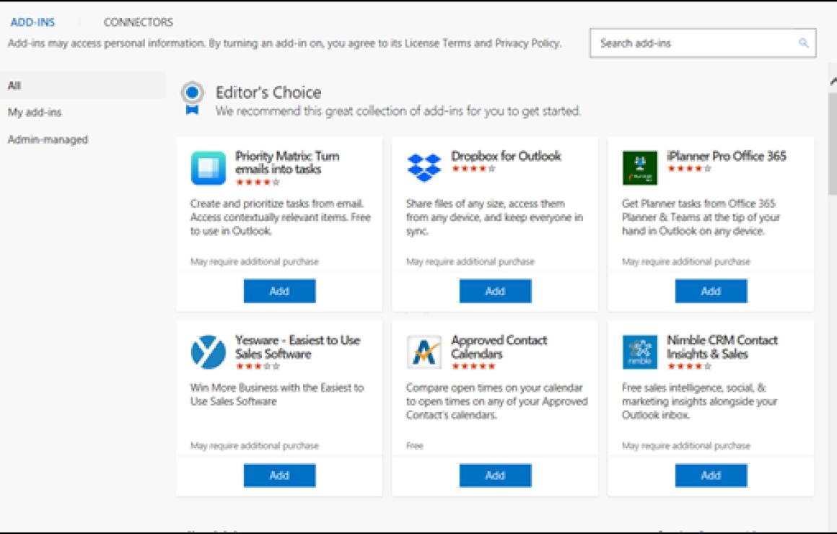This screenshot has height=534, width=837.
Task: Select the All category in sidebar
Action: [83, 85]
